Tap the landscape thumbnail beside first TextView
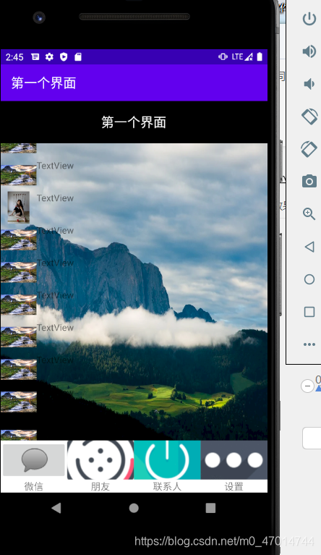 pyautogui.click(x=18, y=174)
